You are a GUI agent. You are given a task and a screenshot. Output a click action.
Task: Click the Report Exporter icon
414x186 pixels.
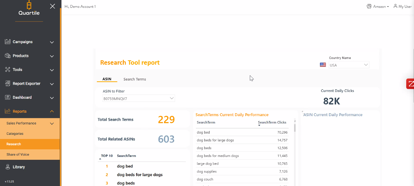(8, 83)
